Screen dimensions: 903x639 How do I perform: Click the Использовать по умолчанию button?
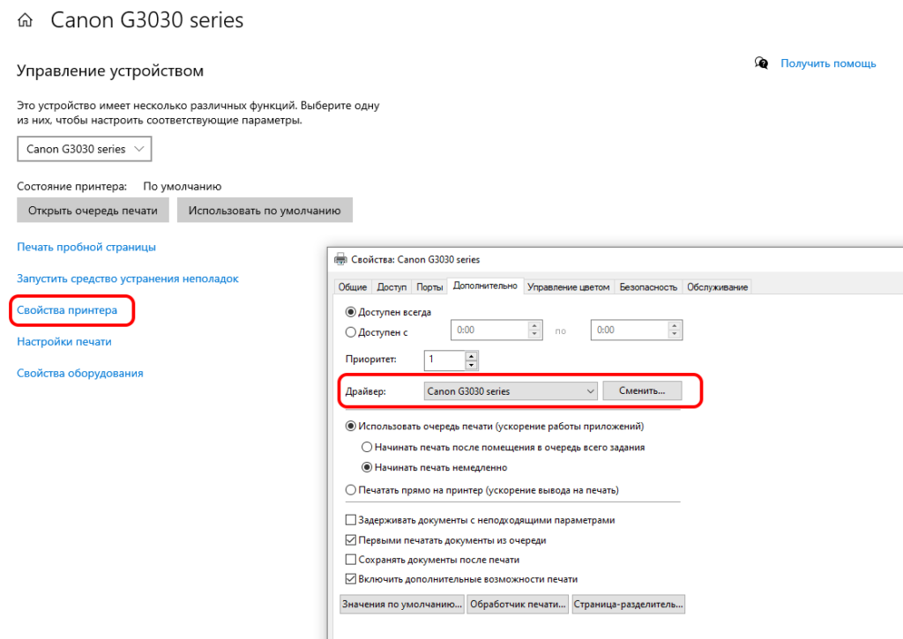pos(265,211)
